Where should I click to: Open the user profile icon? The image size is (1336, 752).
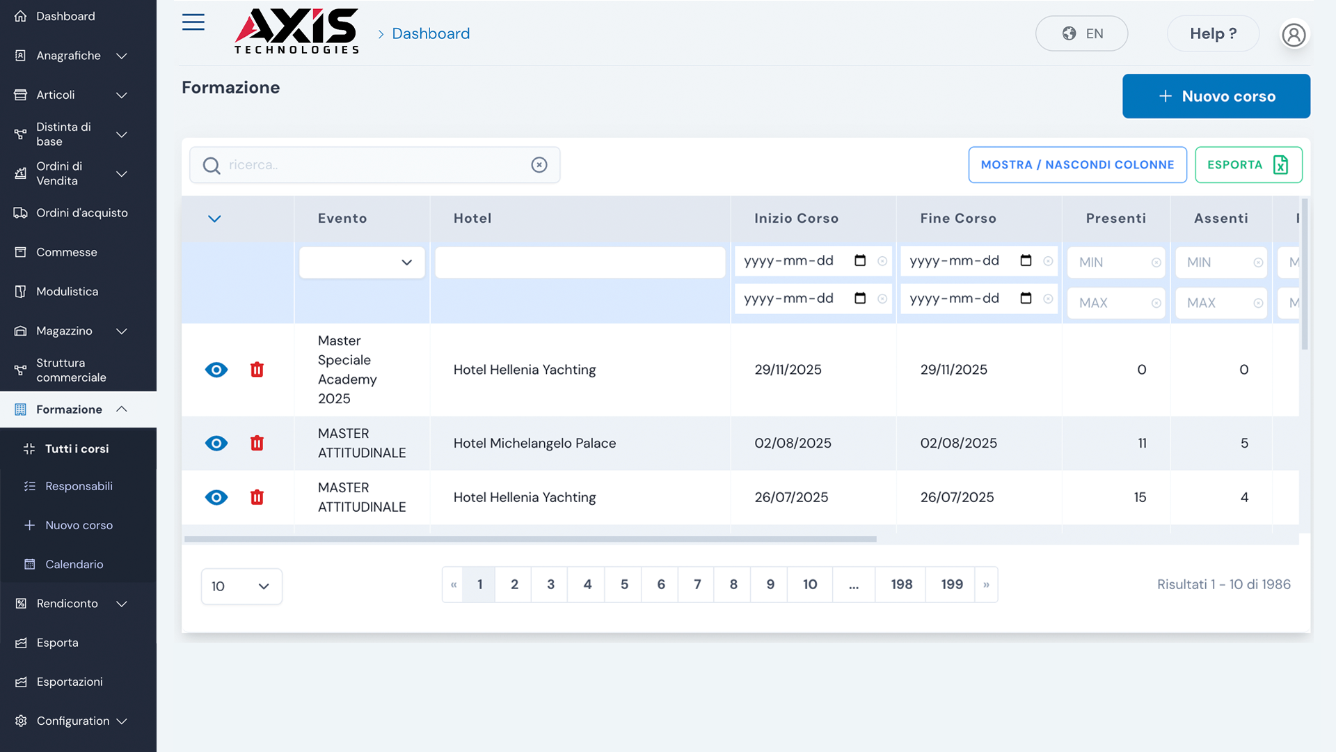click(x=1294, y=34)
